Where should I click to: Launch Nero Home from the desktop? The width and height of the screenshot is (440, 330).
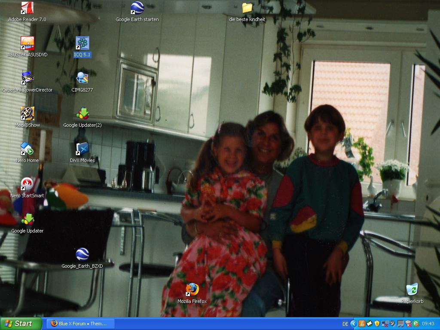pyautogui.click(x=27, y=149)
